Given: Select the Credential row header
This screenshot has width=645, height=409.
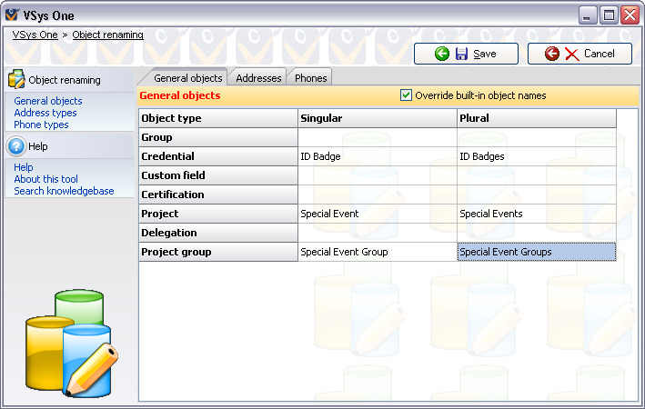Looking at the screenshot, I should 218,156.
